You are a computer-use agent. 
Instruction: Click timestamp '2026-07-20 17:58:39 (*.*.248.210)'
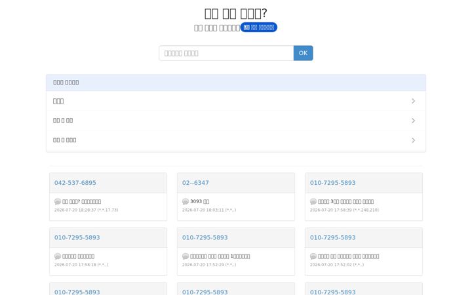[x=344, y=210]
